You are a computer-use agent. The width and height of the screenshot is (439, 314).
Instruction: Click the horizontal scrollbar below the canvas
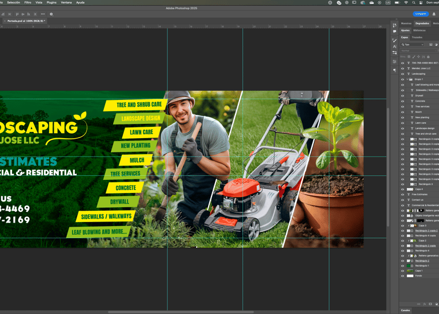point(181,312)
